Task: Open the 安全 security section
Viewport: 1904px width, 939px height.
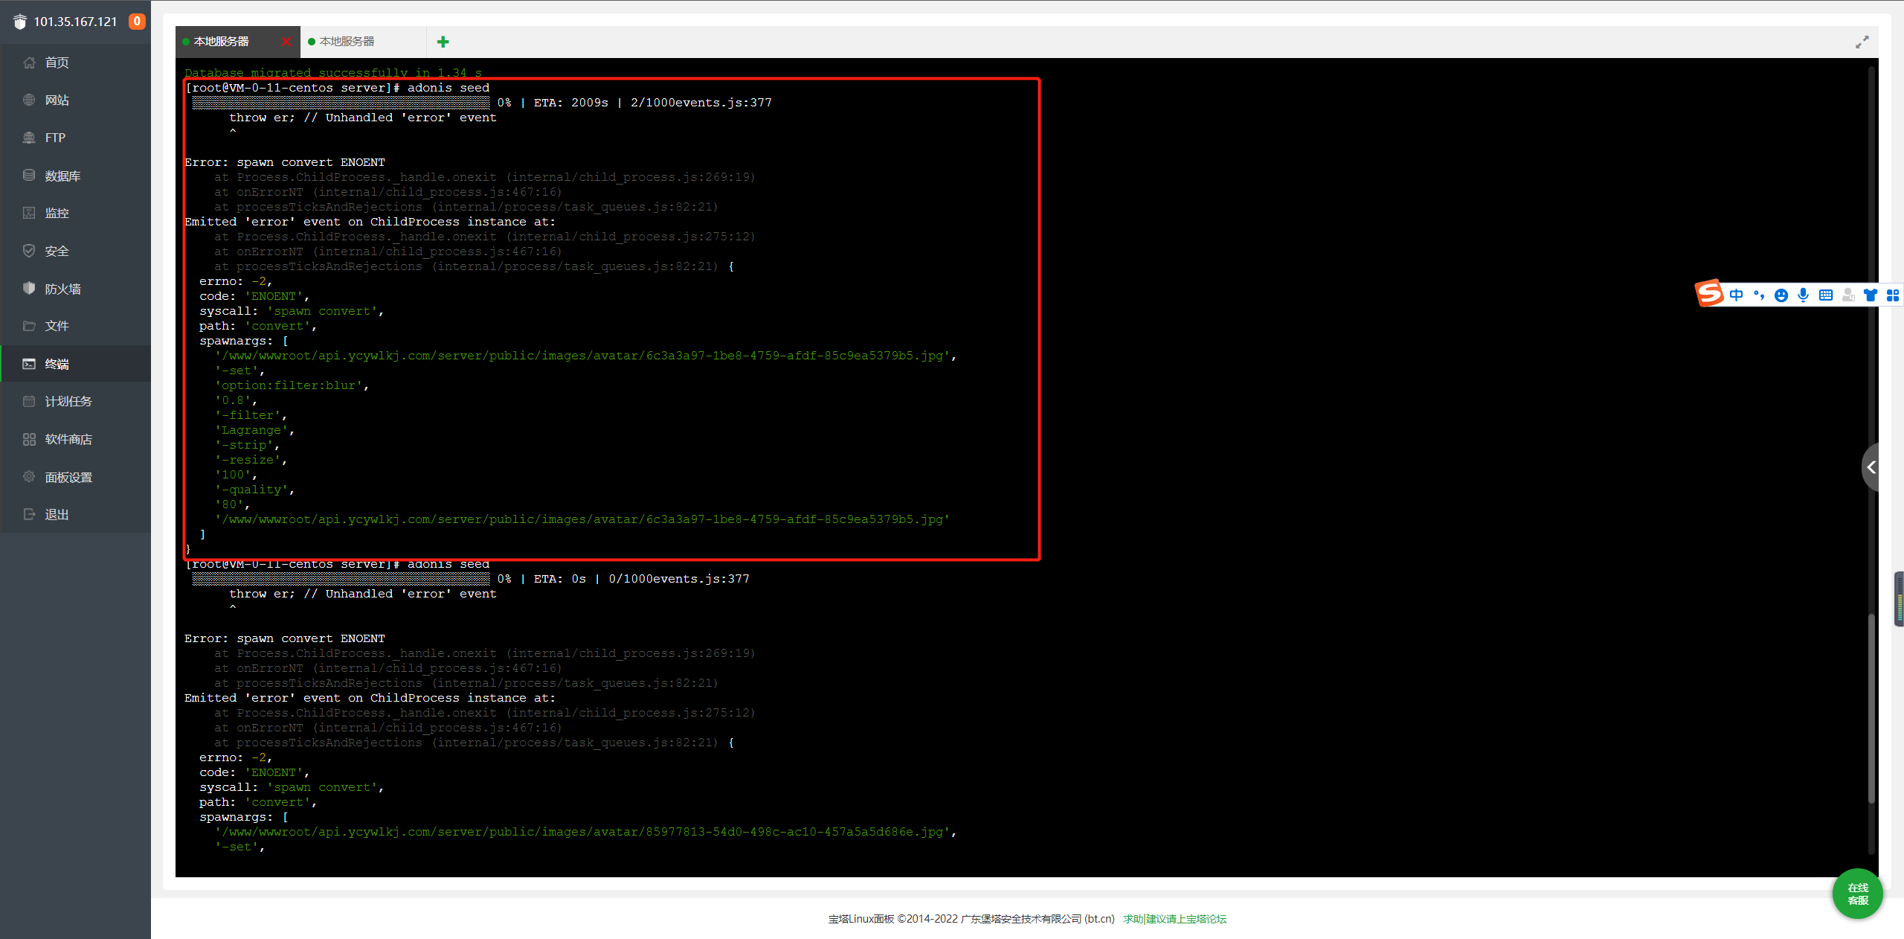Action: (57, 251)
